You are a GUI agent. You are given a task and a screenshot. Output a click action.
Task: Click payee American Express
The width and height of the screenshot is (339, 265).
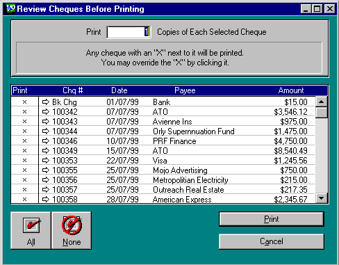click(x=182, y=200)
